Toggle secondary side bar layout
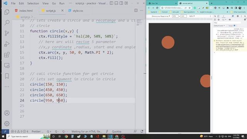This screenshot has width=247, height=139. [121, 3]
